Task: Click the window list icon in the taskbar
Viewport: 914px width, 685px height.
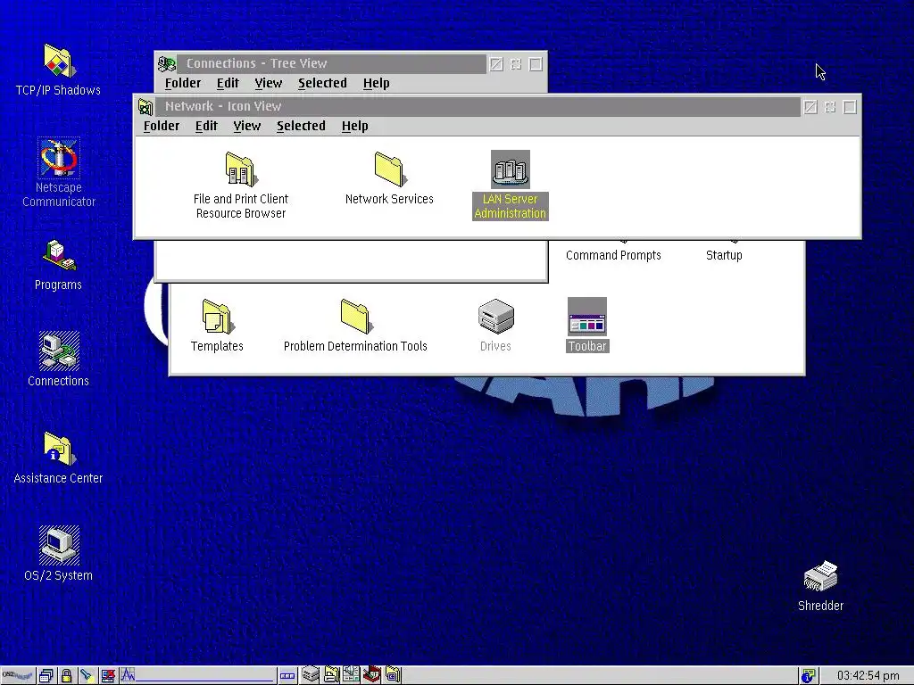Action: [46, 675]
